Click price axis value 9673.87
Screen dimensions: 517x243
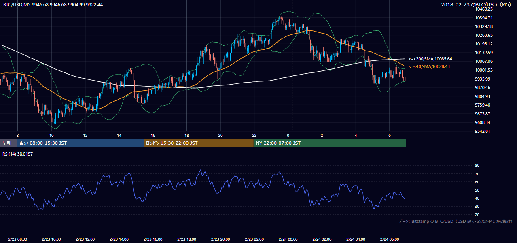pos(483,114)
